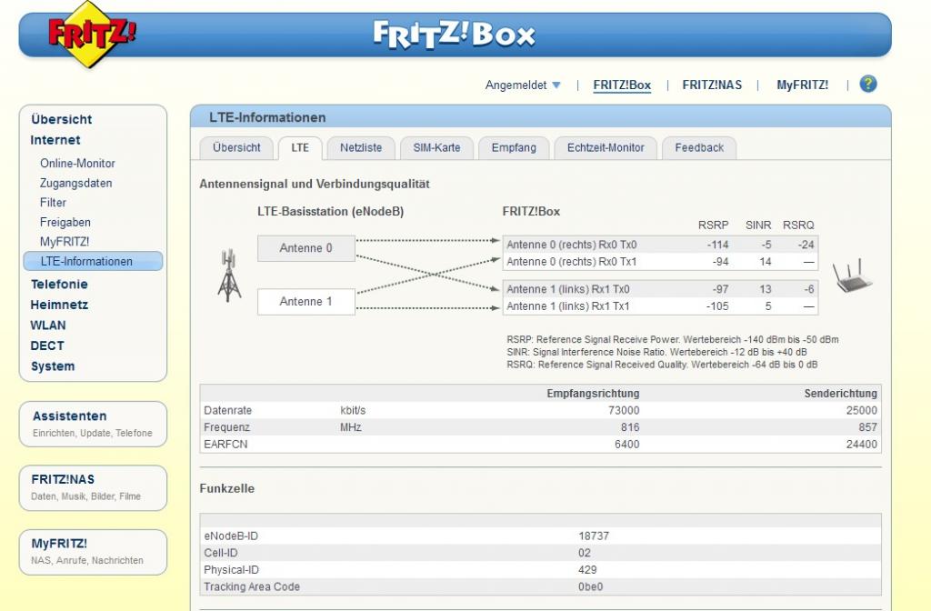This screenshot has width=931, height=611.
Task: Click the LTE base station tower icon
Action: (228, 275)
